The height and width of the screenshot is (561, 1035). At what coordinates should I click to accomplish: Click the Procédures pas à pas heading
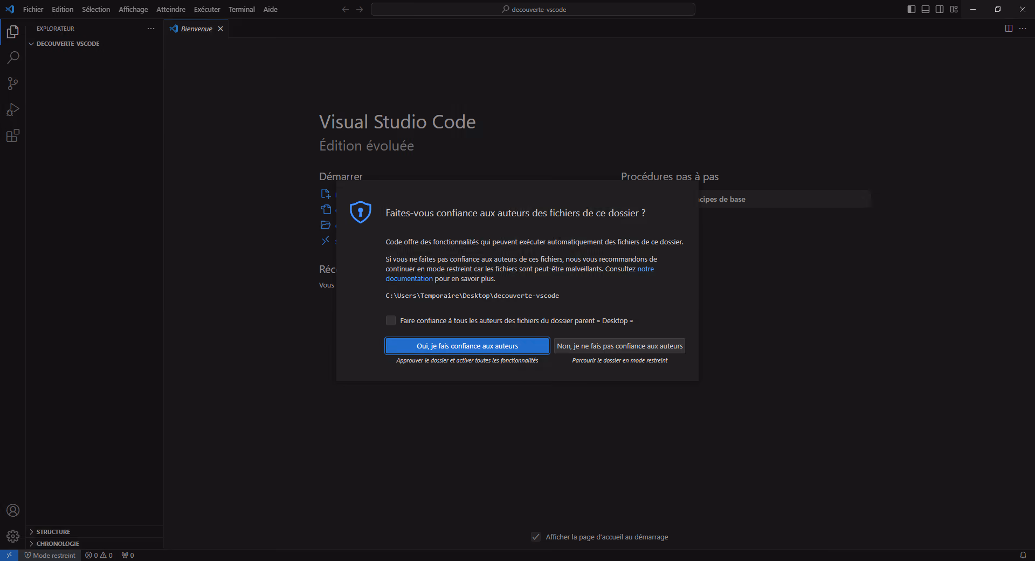(670, 176)
